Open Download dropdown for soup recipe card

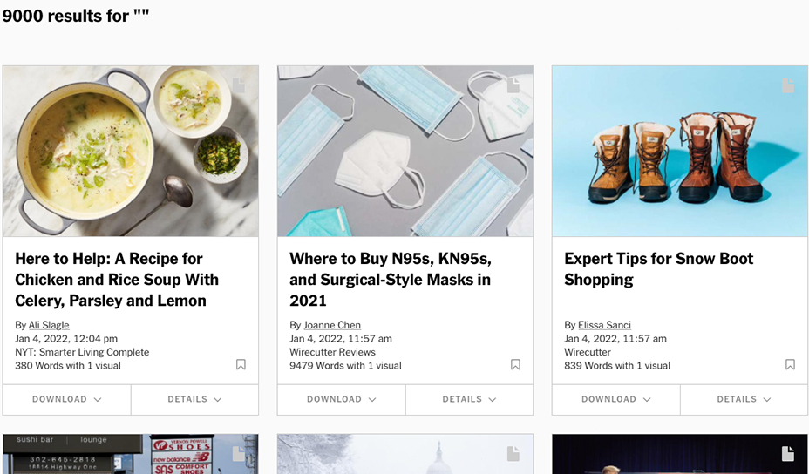(67, 399)
